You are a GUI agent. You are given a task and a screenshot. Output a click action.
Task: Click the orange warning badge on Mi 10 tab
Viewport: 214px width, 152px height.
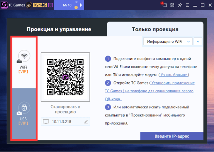pos(76,7)
